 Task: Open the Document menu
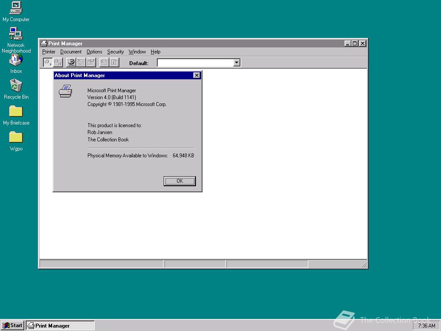click(71, 52)
